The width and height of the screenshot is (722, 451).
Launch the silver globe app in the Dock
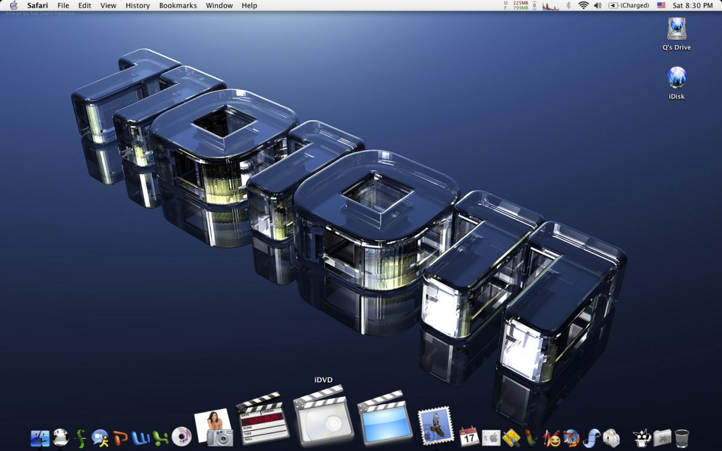[60, 437]
